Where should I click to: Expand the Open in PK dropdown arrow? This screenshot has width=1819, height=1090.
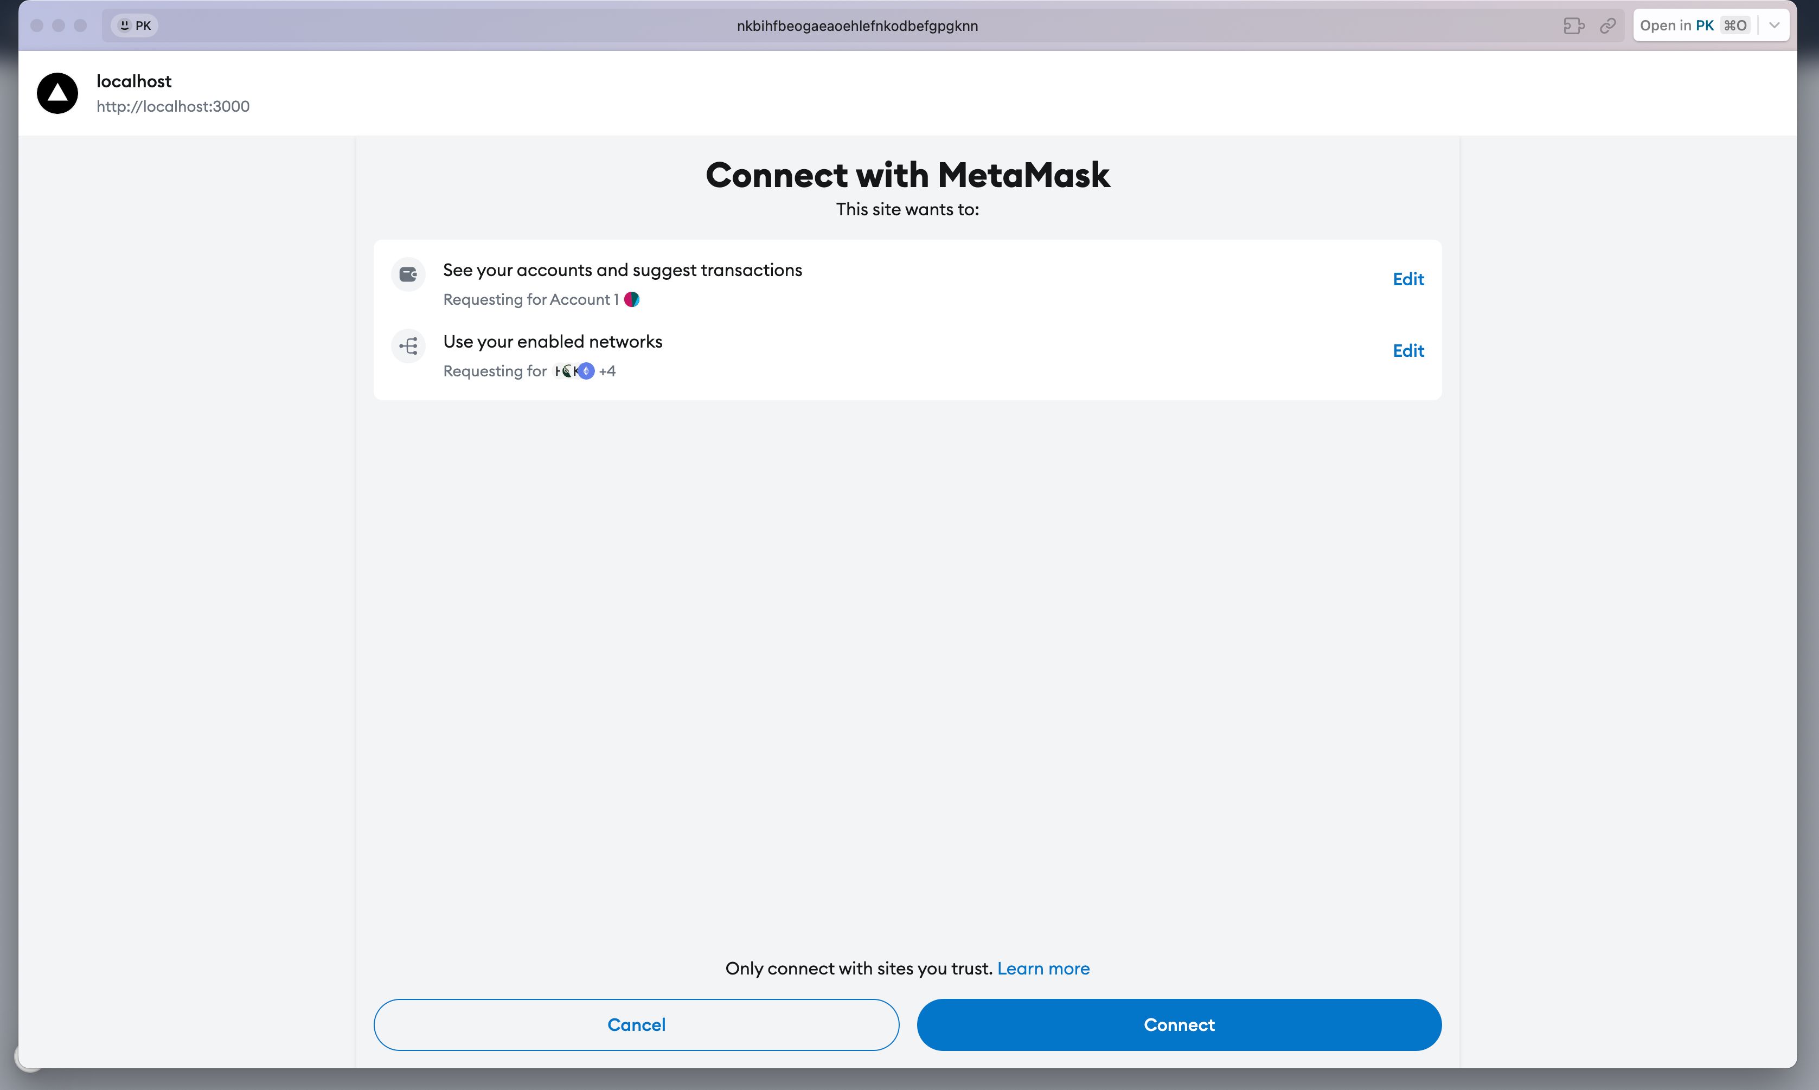coord(1774,25)
